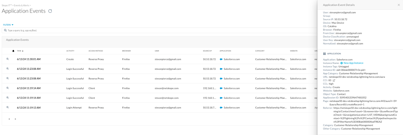
Task: Click Firefox in the Create row
Action: pos(126,59)
